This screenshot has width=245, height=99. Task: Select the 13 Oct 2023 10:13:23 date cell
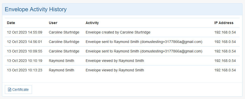tap(25, 70)
